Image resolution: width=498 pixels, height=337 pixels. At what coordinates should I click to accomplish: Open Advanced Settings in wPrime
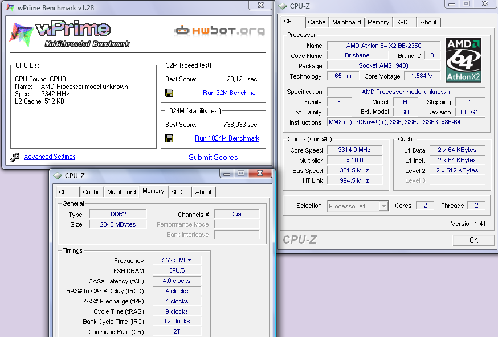pos(50,157)
